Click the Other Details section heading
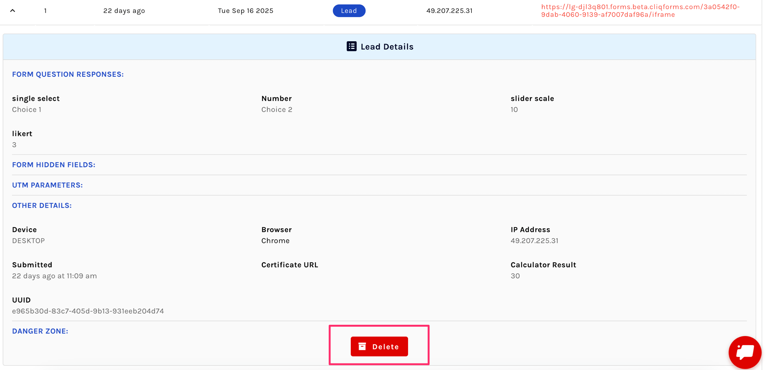Screen dimensions: 766x370 coord(42,205)
